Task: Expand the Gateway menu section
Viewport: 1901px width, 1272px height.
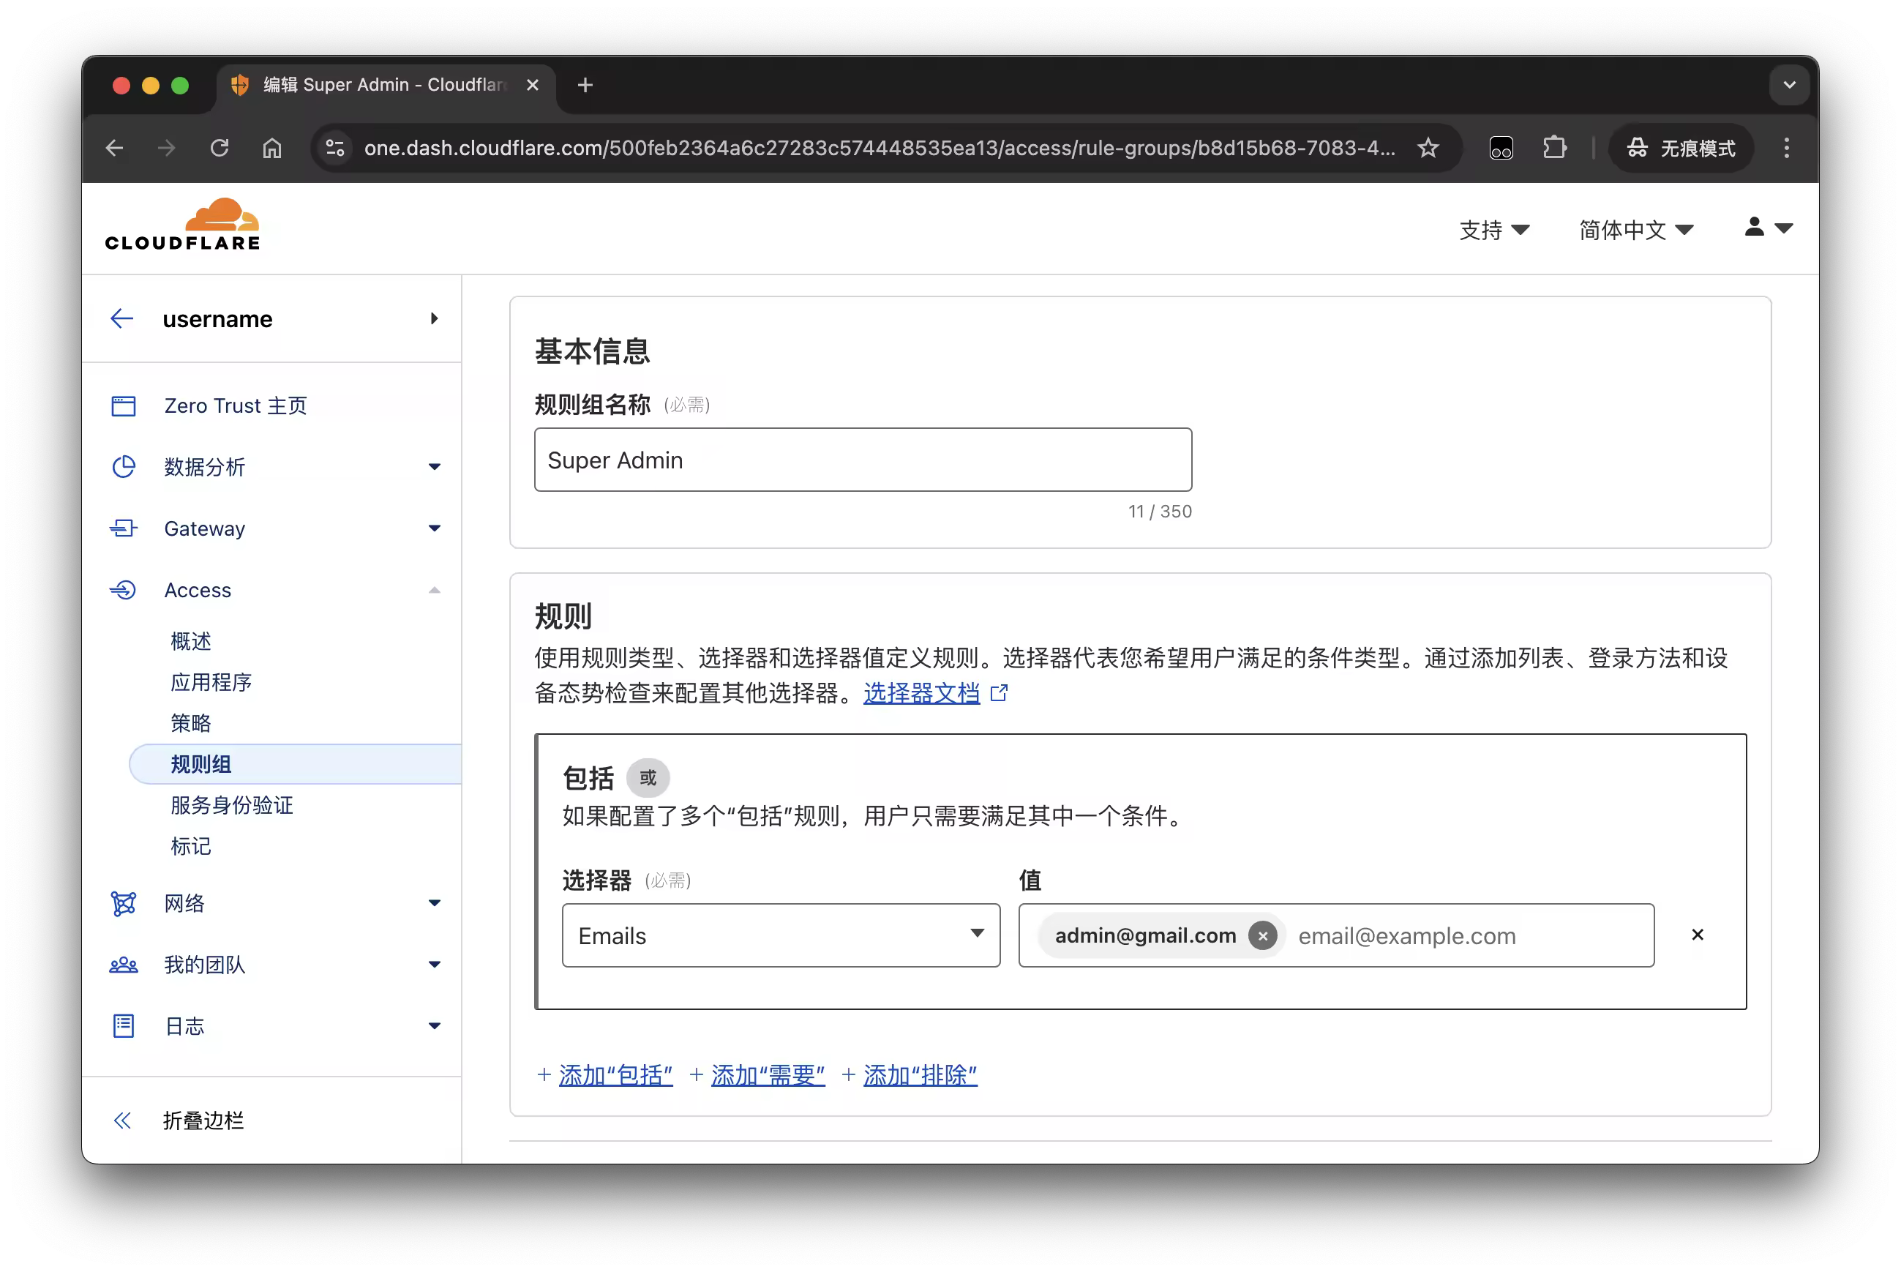Action: point(435,528)
